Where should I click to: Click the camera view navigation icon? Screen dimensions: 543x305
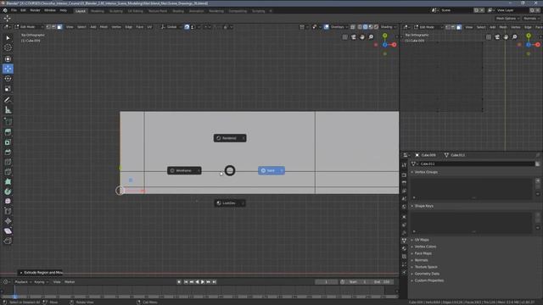tap(354, 37)
